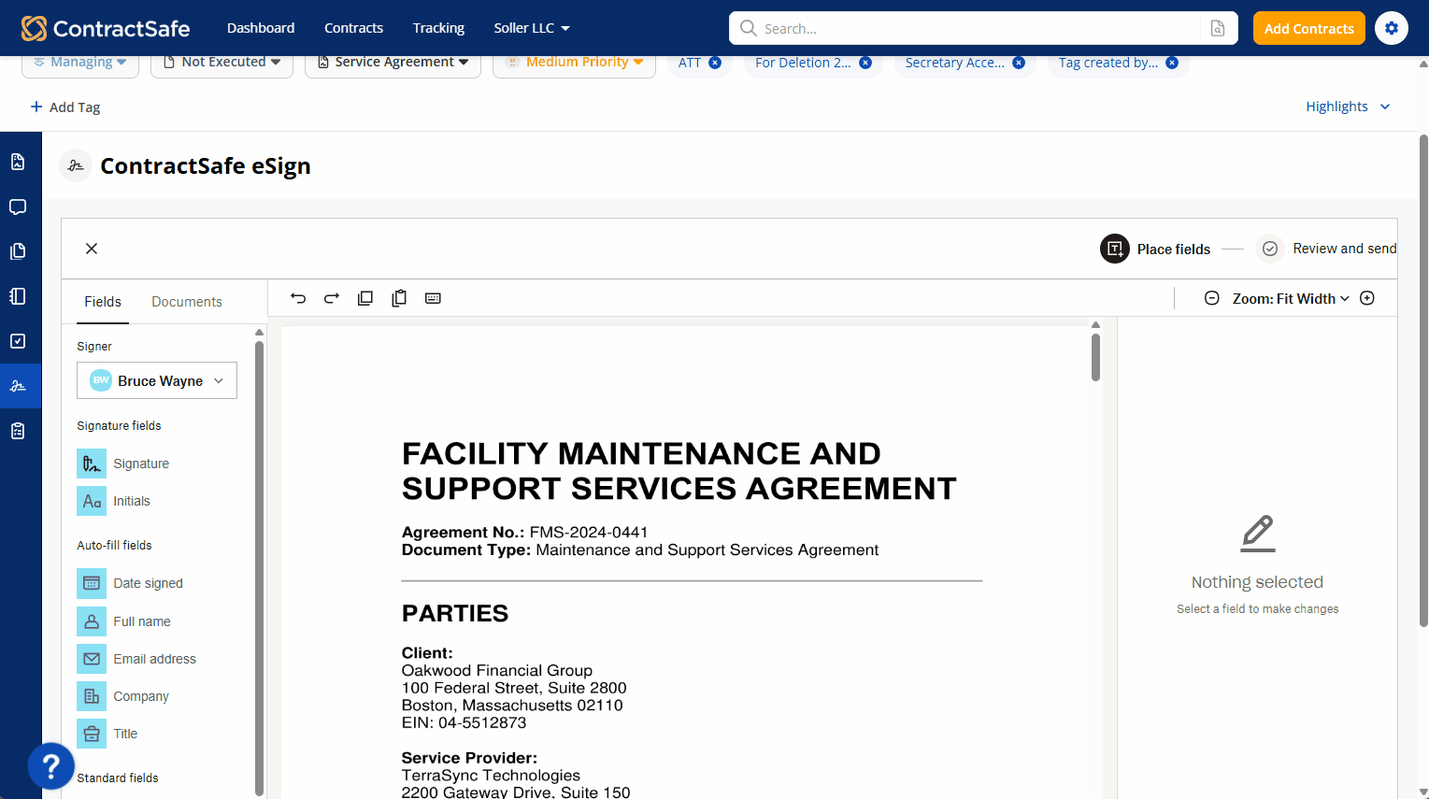Open the Medium Priority dropdown
Image resolution: width=1429 pixels, height=799 pixels.
point(574,63)
